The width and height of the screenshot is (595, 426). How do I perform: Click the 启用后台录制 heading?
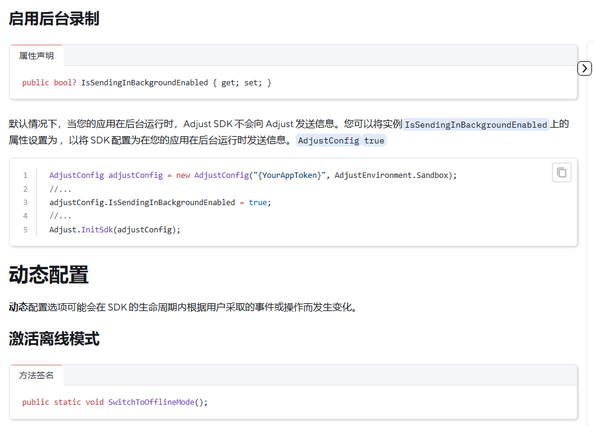click(54, 19)
